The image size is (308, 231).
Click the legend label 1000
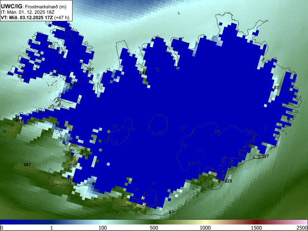coord(205,228)
